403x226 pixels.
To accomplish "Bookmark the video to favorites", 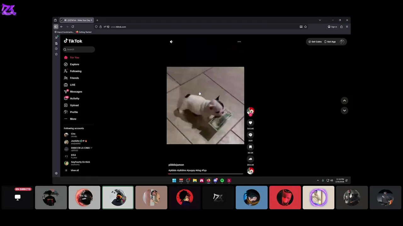I will tap(250, 147).
